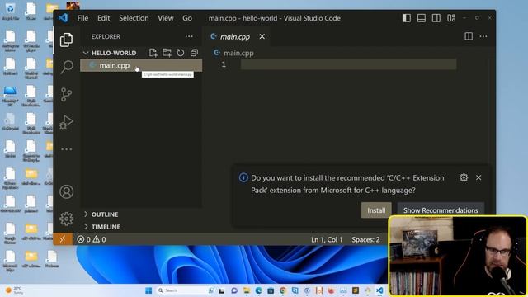Image resolution: width=528 pixels, height=297 pixels.
Task: Customize layout from title bar
Action: point(451,18)
